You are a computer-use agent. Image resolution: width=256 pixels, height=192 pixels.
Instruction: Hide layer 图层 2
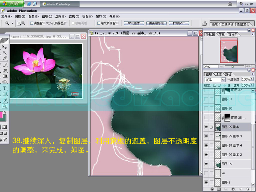click(206, 182)
